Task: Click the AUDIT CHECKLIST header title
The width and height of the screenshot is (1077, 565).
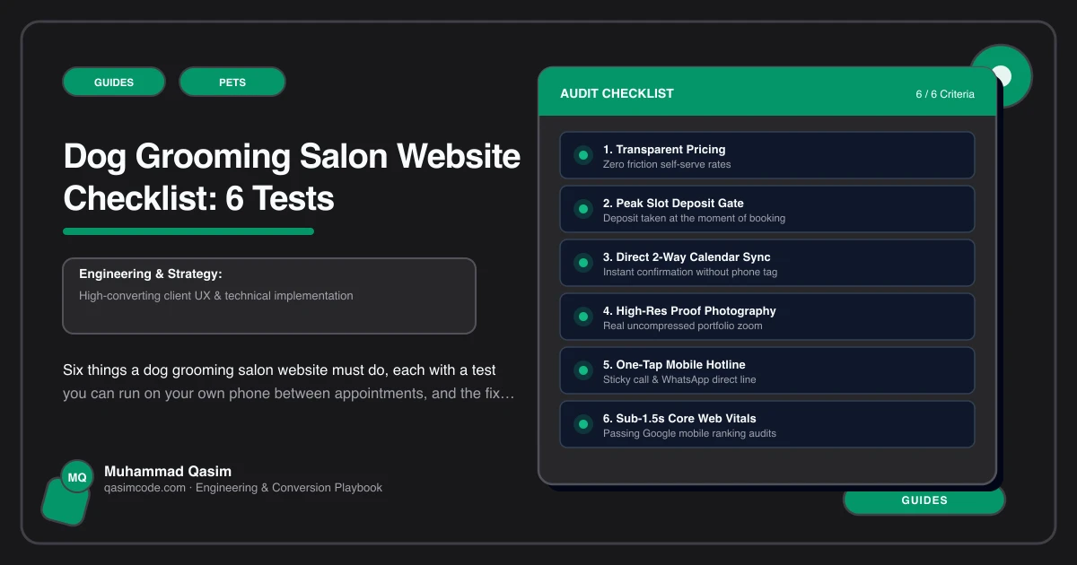Action: click(x=617, y=93)
